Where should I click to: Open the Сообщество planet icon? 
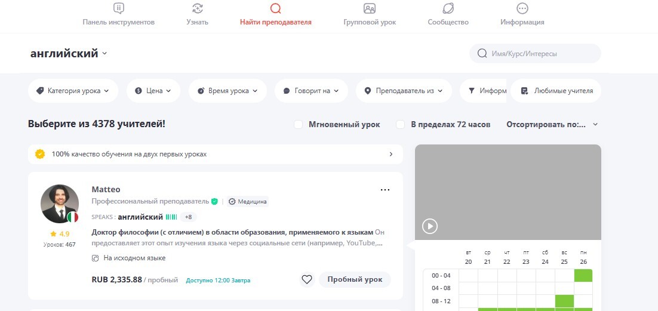(448, 8)
